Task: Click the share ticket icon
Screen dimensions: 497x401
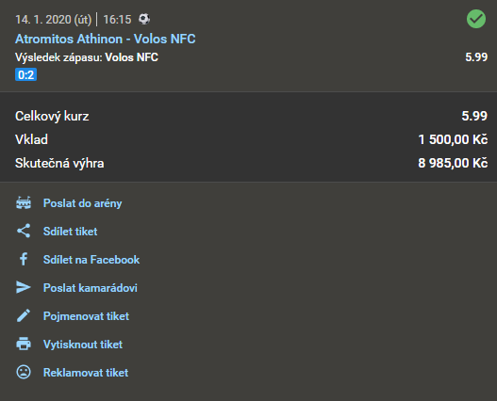Action: [x=24, y=231]
